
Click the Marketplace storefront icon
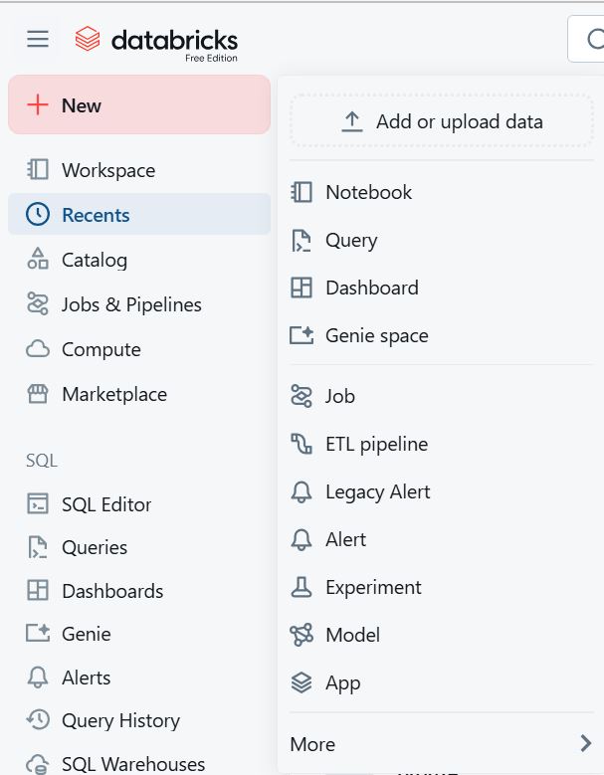click(38, 394)
